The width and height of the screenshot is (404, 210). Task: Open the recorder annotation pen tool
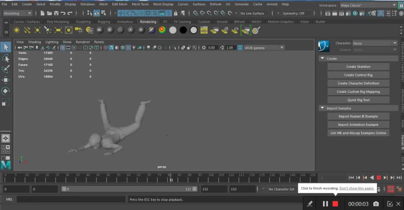310,204
